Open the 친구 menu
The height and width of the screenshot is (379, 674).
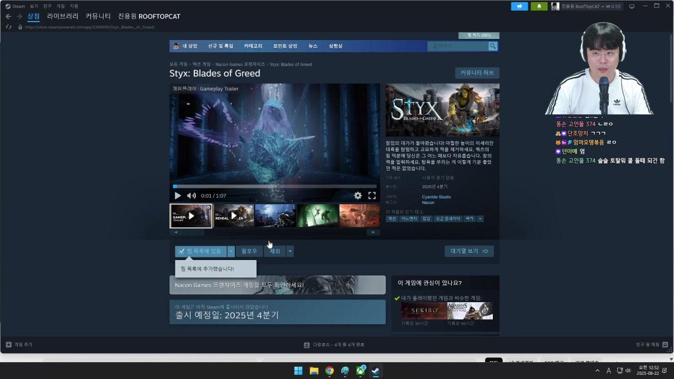point(47,6)
